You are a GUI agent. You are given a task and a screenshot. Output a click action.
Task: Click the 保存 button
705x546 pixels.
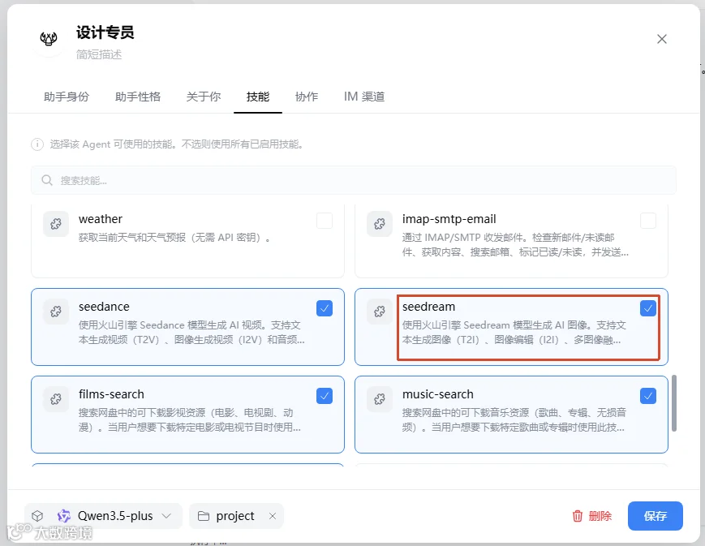(x=655, y=516)
